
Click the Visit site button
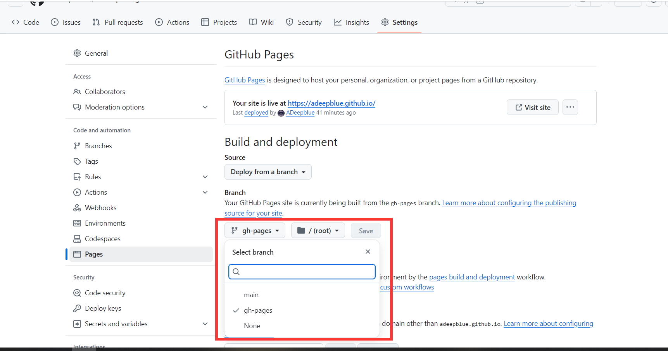532,108
